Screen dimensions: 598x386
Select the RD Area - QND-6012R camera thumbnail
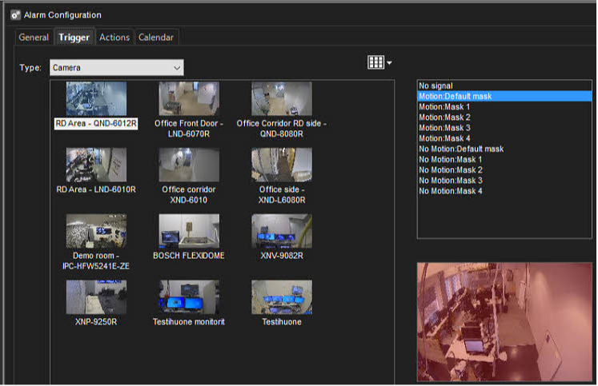pos(96,100)
